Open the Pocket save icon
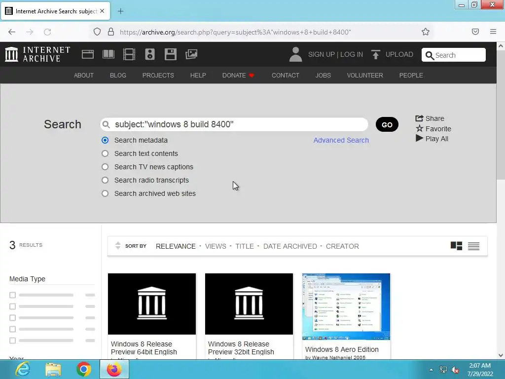The height and width of the screenshot is (379, 505). pyautogui.click(x=475, y=32)
